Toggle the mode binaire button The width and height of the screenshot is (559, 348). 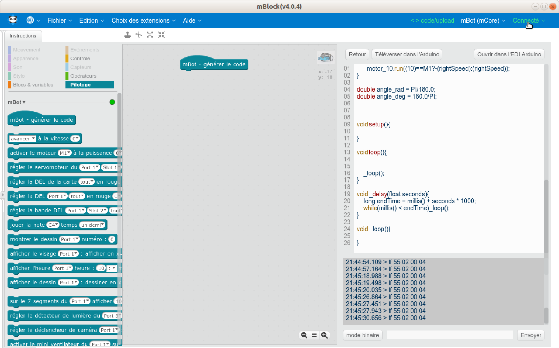point(363,335)
